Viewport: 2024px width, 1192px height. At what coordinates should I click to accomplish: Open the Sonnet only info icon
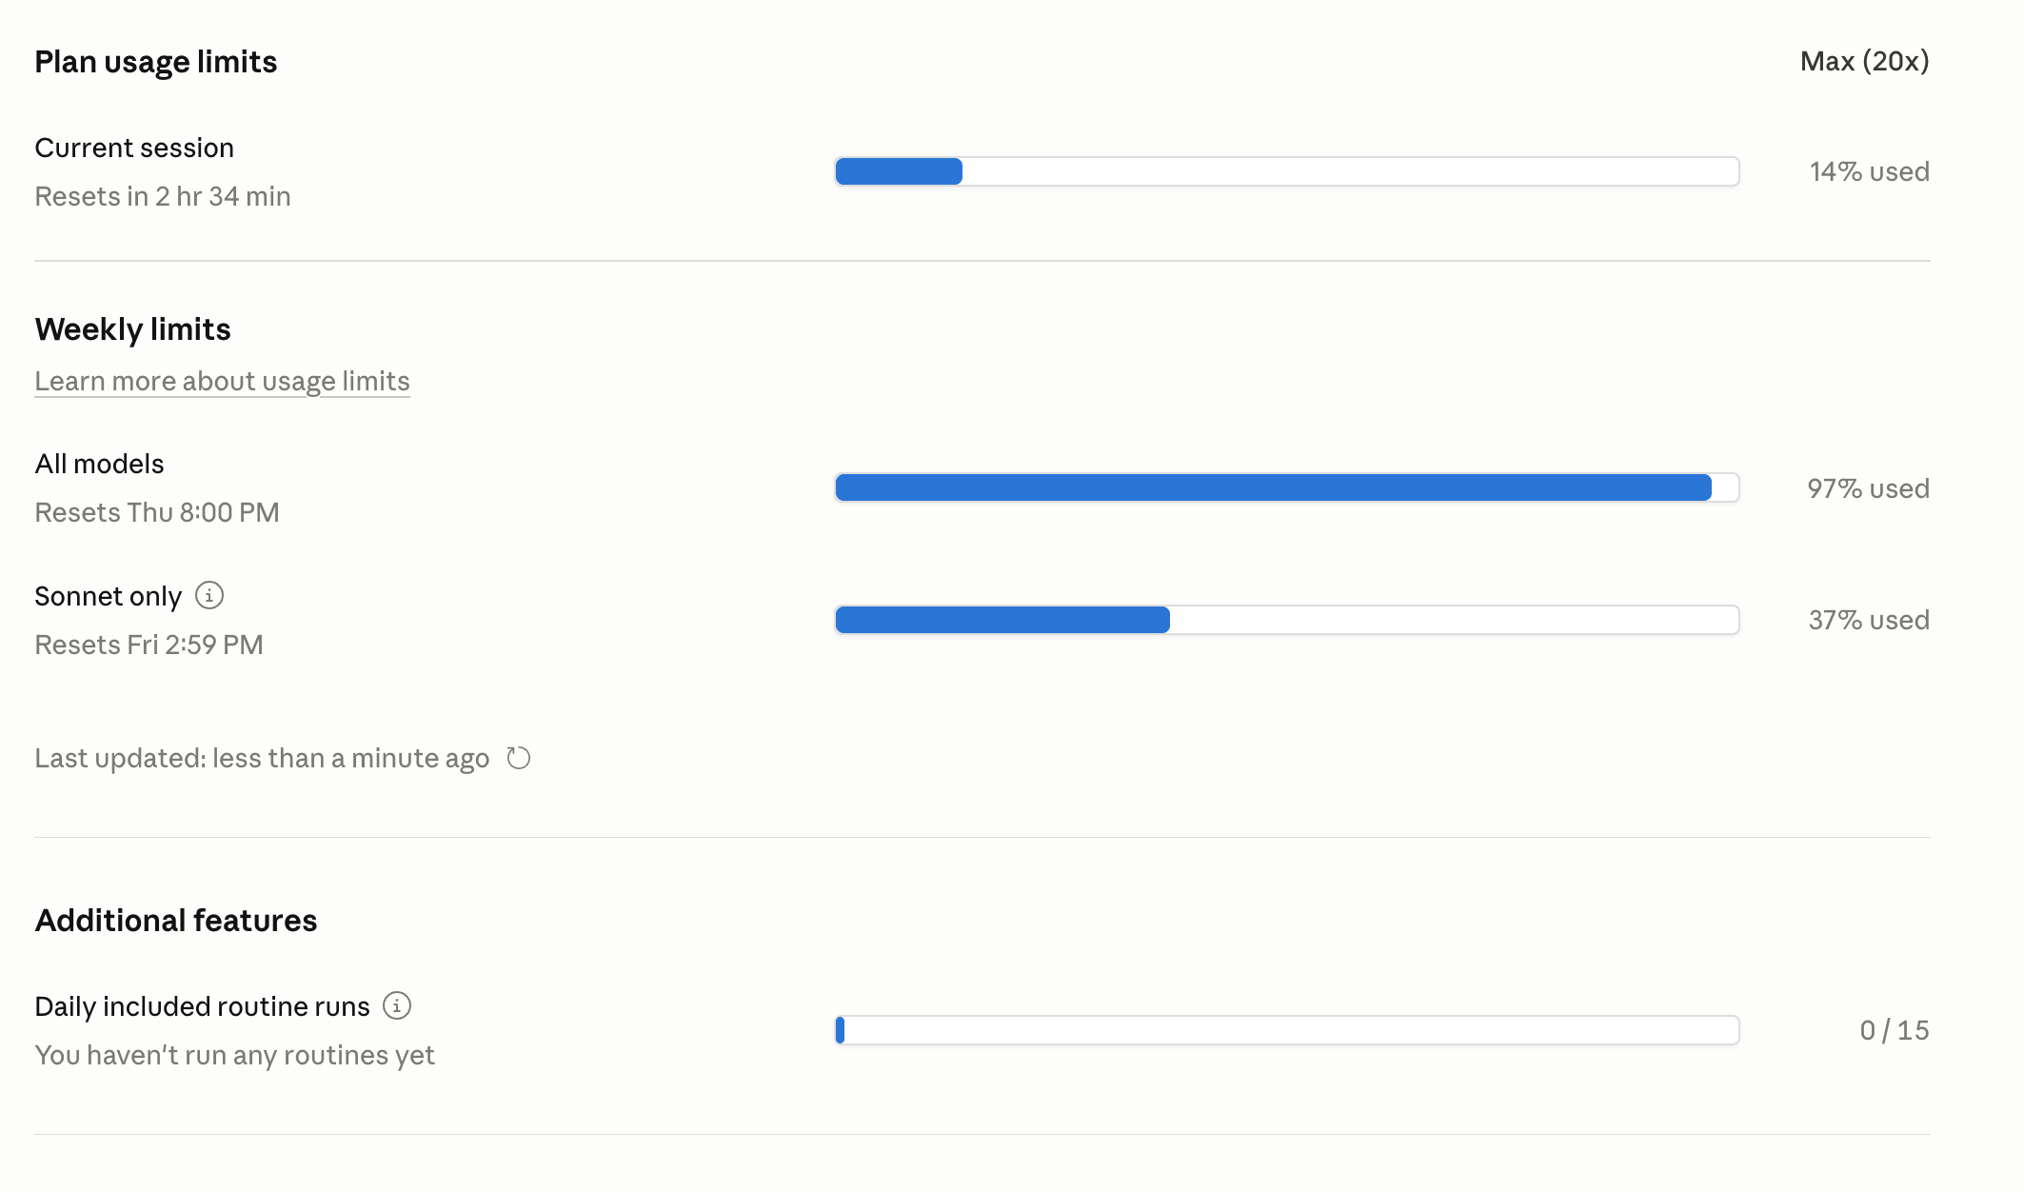209,595
